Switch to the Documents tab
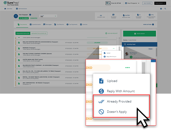The height and width of the screenshot is (131, 171). pos(22,24)
